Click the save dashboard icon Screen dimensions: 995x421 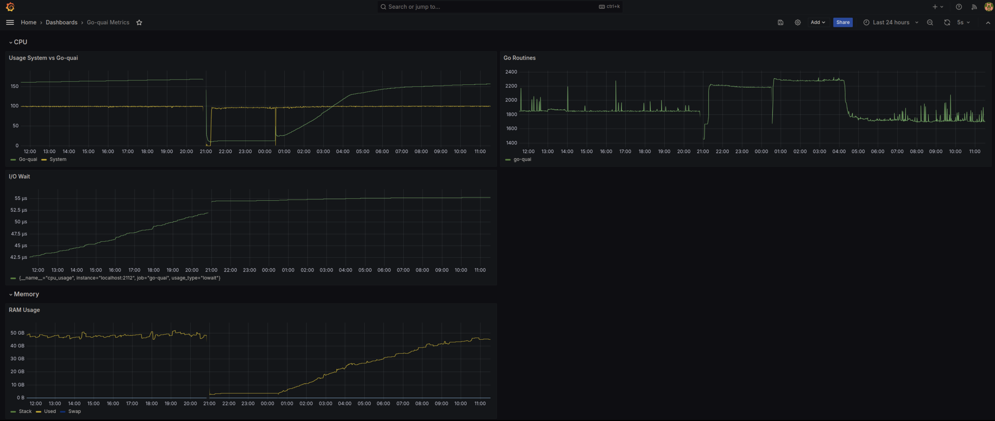pyautogui.click(x=780, y=23)
